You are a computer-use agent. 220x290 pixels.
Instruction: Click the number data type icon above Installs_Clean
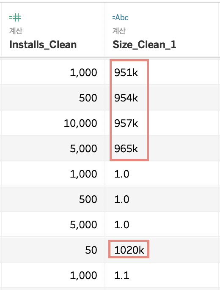tap(15, 18)
